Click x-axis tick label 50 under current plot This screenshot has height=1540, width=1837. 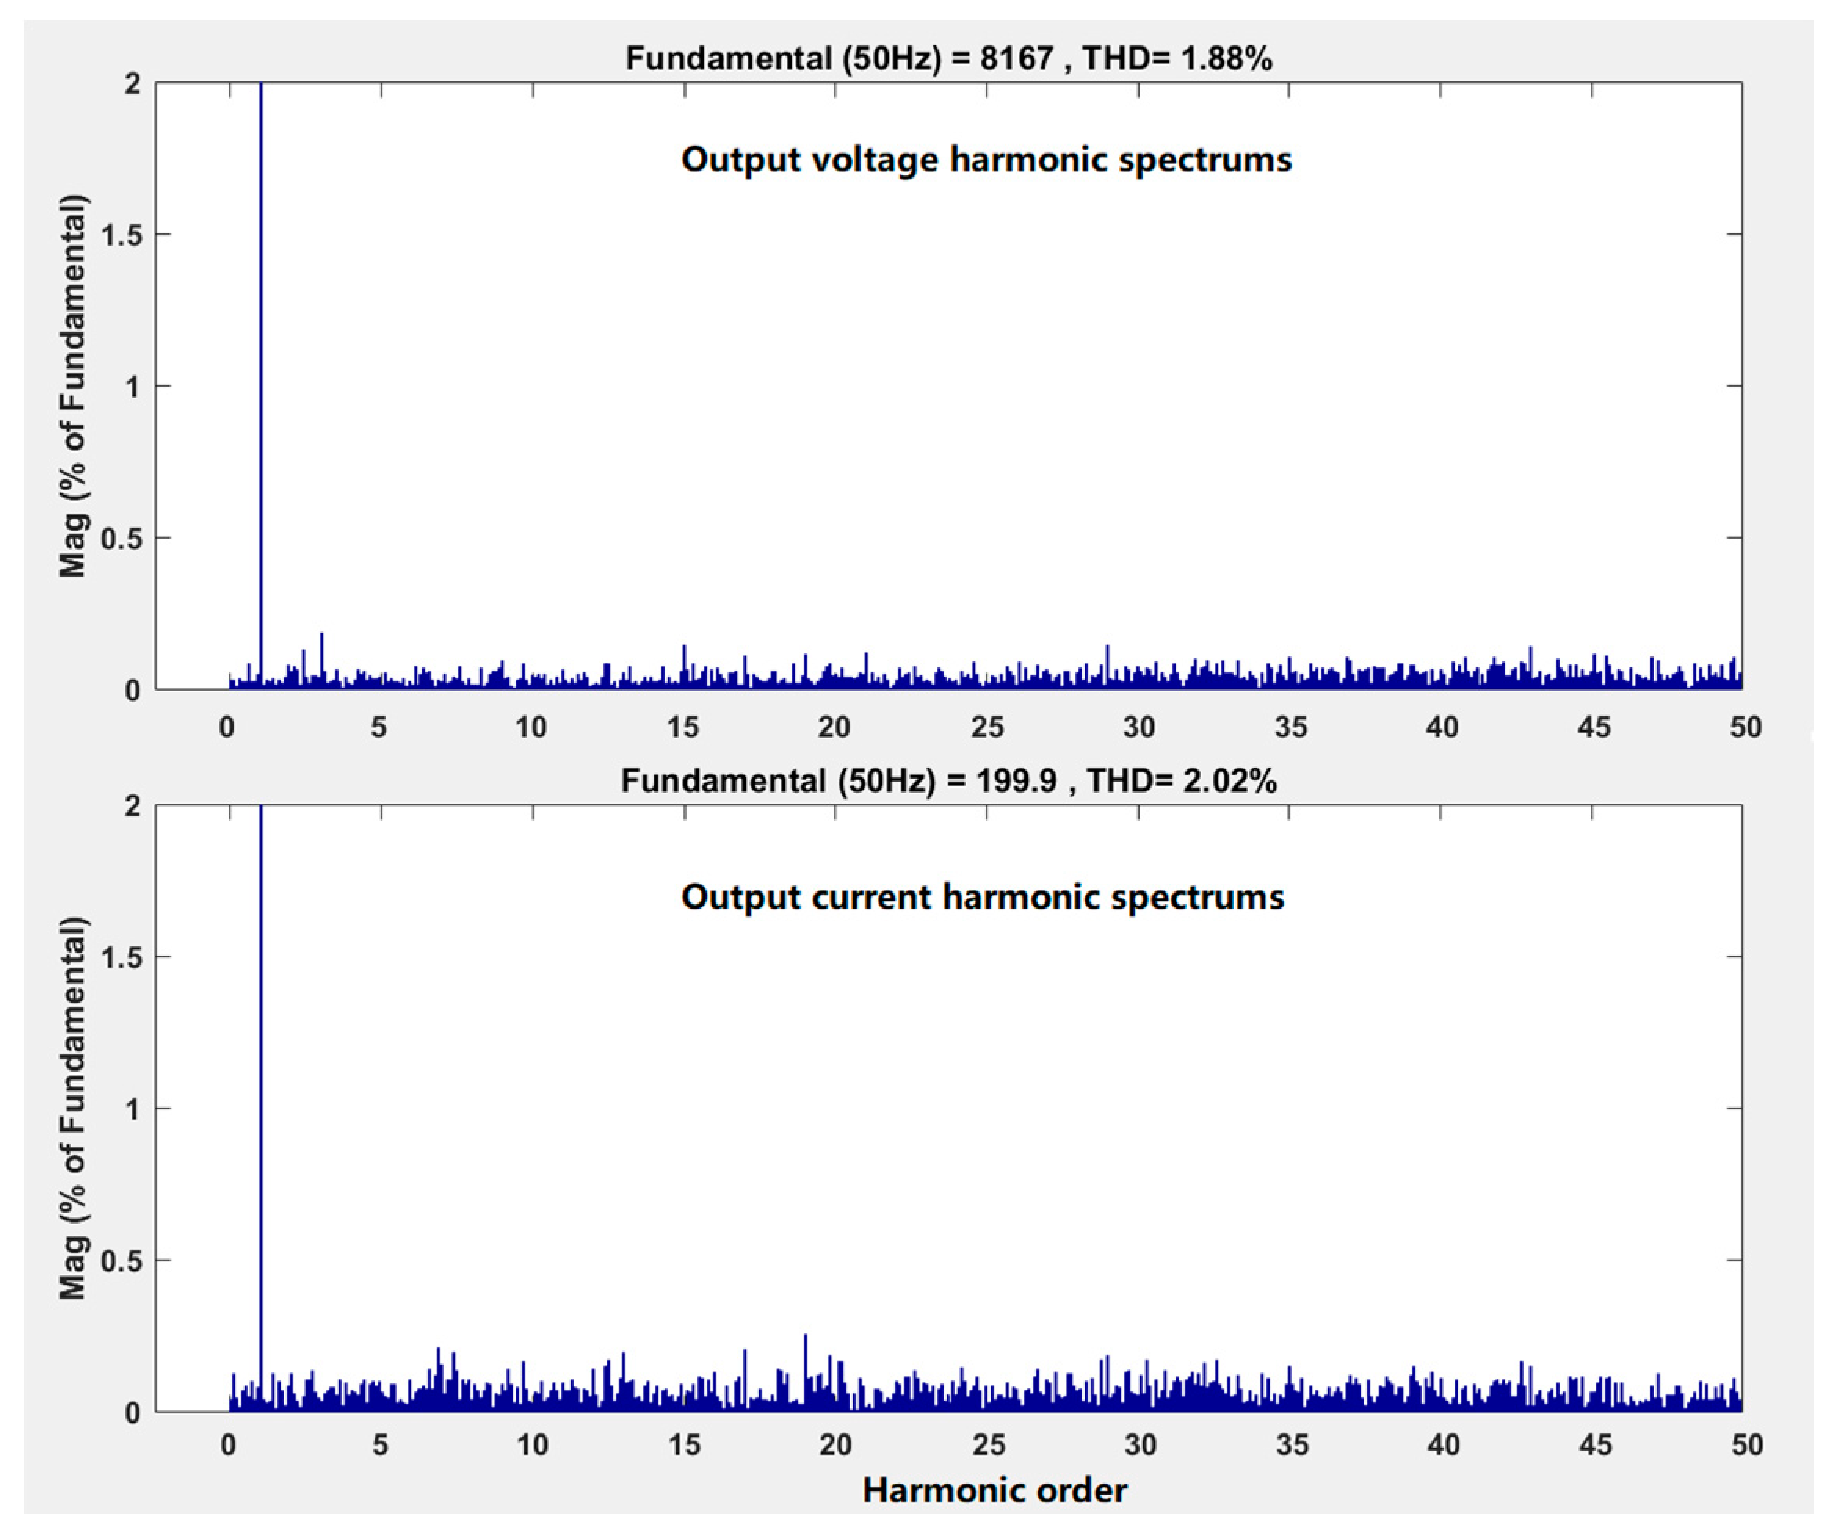[1746, 1445]
